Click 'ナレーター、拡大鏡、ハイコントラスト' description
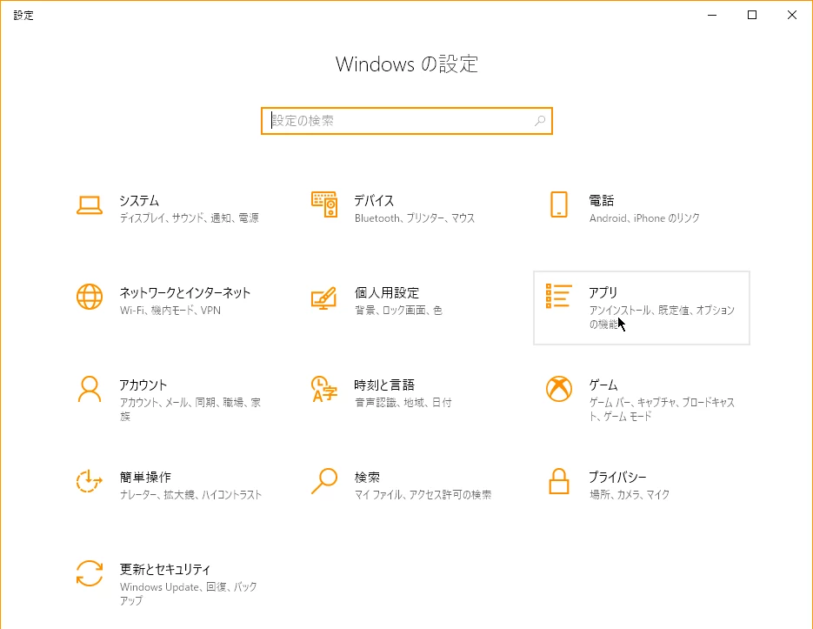The width and height of the screenshot is (813, 629). 190,494
